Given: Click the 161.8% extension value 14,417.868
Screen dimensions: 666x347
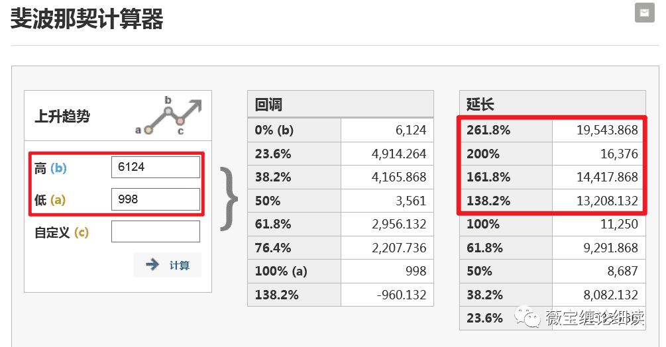Looking at the screenshot, I should click(607, 177).
